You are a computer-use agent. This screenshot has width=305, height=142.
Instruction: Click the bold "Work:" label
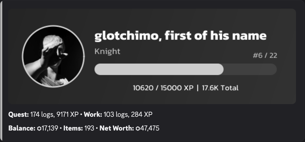(93, 114)
